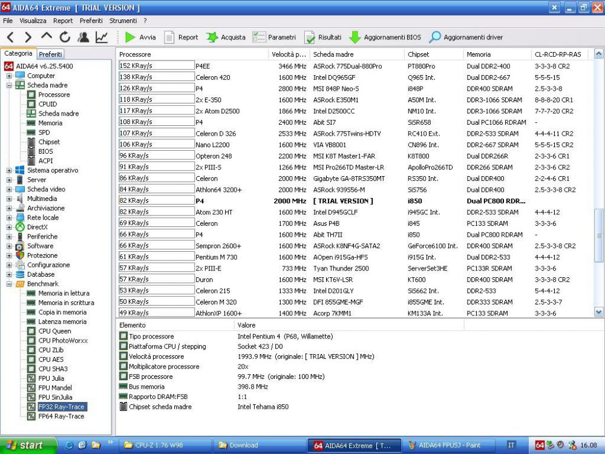Collapse the Scheda madre tree node
Screen dimensions: 605x454
click(9, 85)
